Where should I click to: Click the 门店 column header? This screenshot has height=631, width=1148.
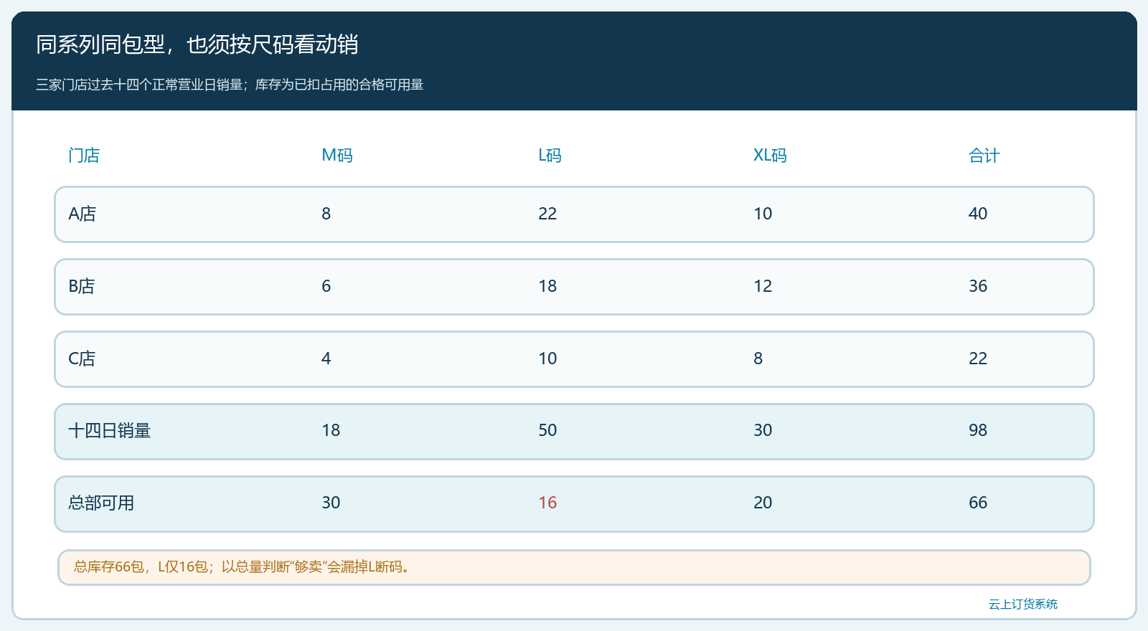pyautogui.click(x=84, y=156)
